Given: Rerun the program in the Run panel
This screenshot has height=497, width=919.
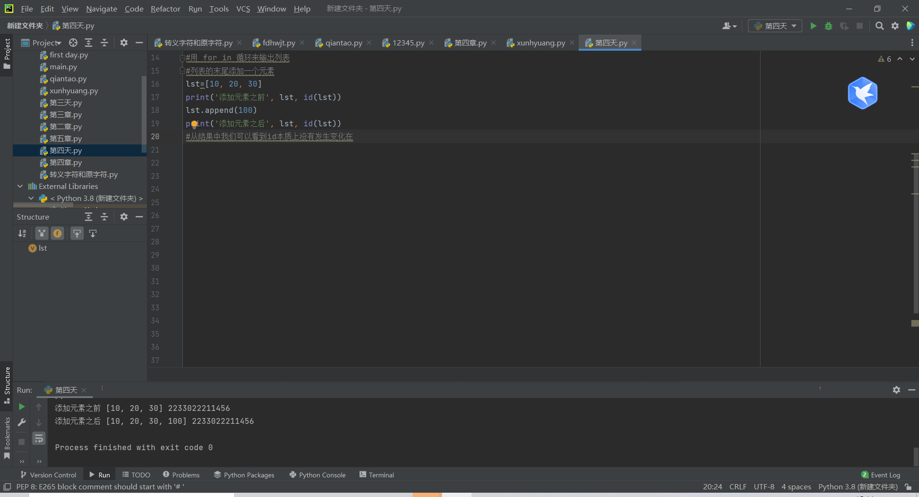Looking at the screenshot, I should pos(22,407).
